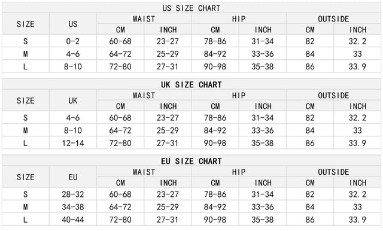The height and width of the screenshot is (231, 383).
Task: Select EU size 40-44 cell
Action: (73, 220)
